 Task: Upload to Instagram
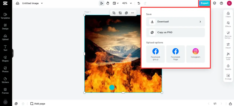195,54
